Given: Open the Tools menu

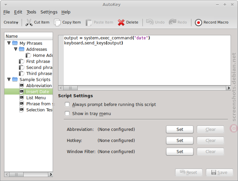Looking at the screenshot, I should tap(31, 12).
